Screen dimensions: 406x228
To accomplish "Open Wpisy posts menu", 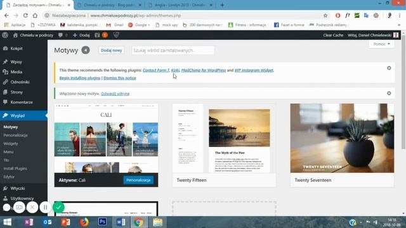I will (16, 62).
